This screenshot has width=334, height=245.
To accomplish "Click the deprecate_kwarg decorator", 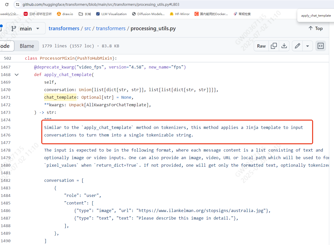I will [54, 67].
